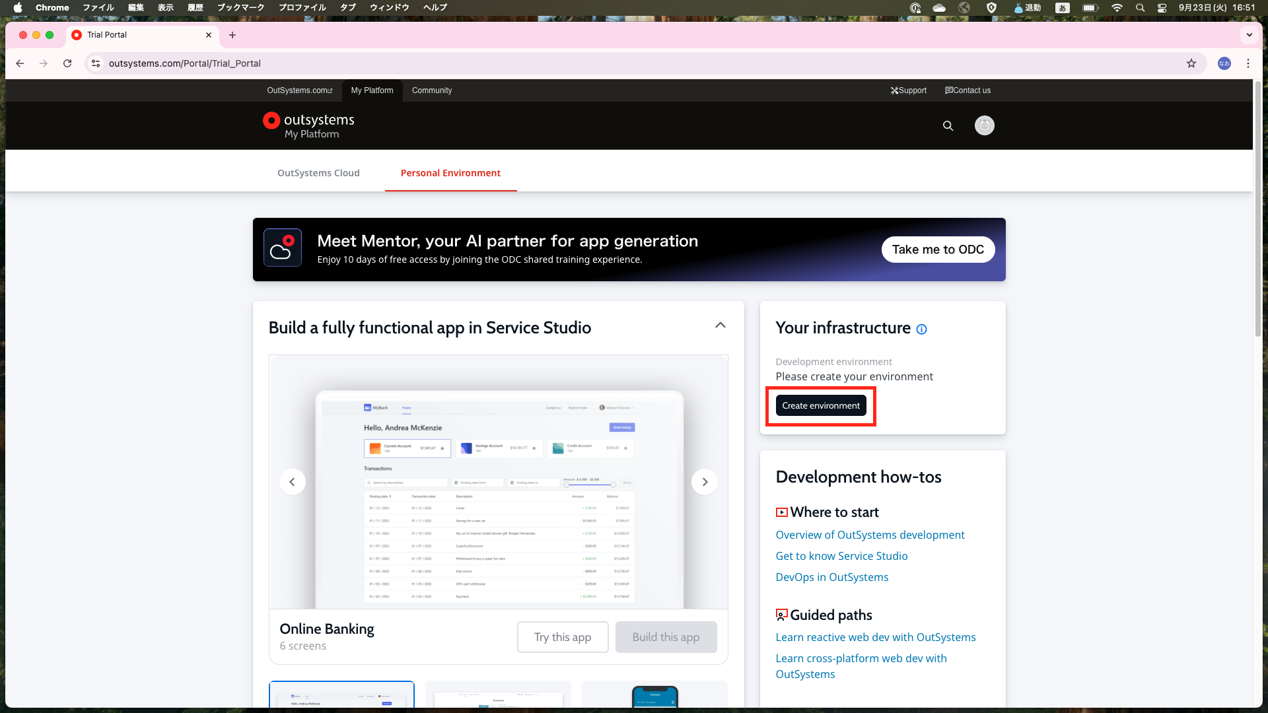Reload the page
The image size is (1268, 713).
pos(67,63)
